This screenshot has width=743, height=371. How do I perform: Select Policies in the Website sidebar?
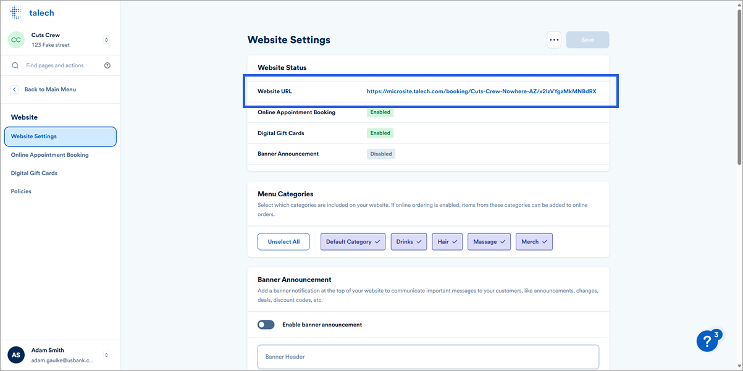(x=21, y=191)
